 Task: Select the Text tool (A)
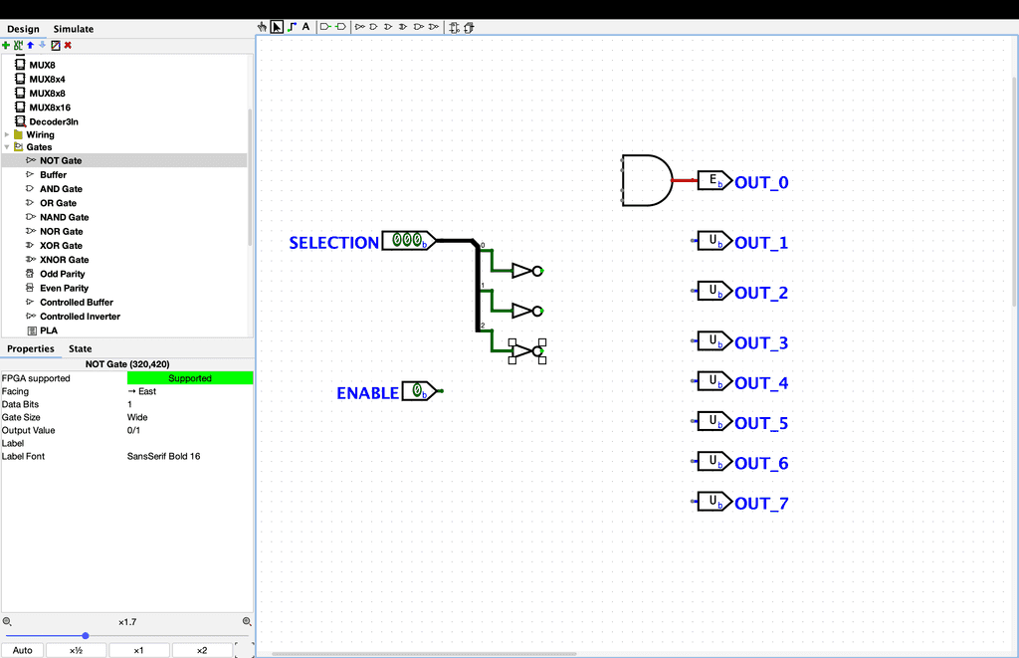tap(306, 27)
